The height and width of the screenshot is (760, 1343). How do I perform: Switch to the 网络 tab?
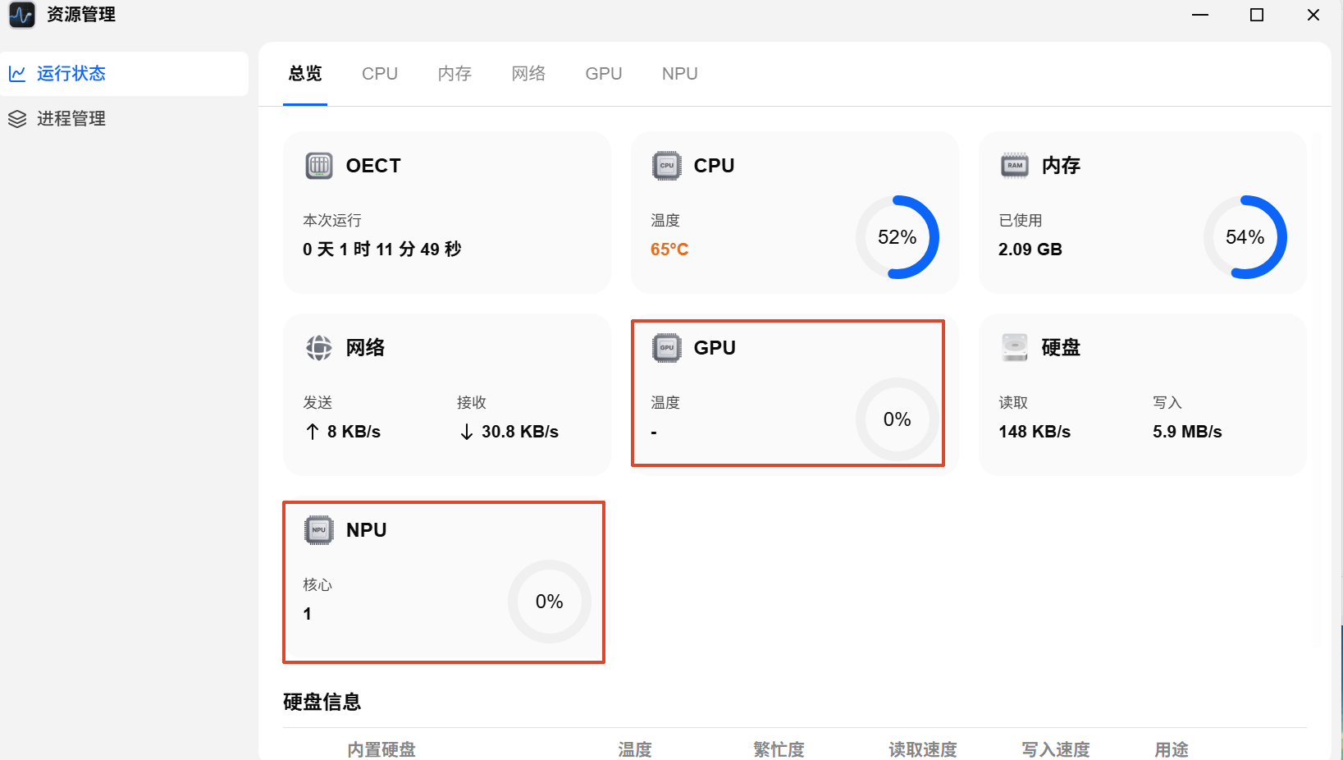click(x=528, y=74)
